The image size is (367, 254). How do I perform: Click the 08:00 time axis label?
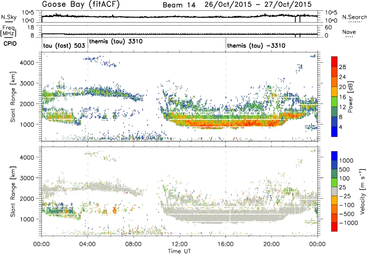(133, 244)
